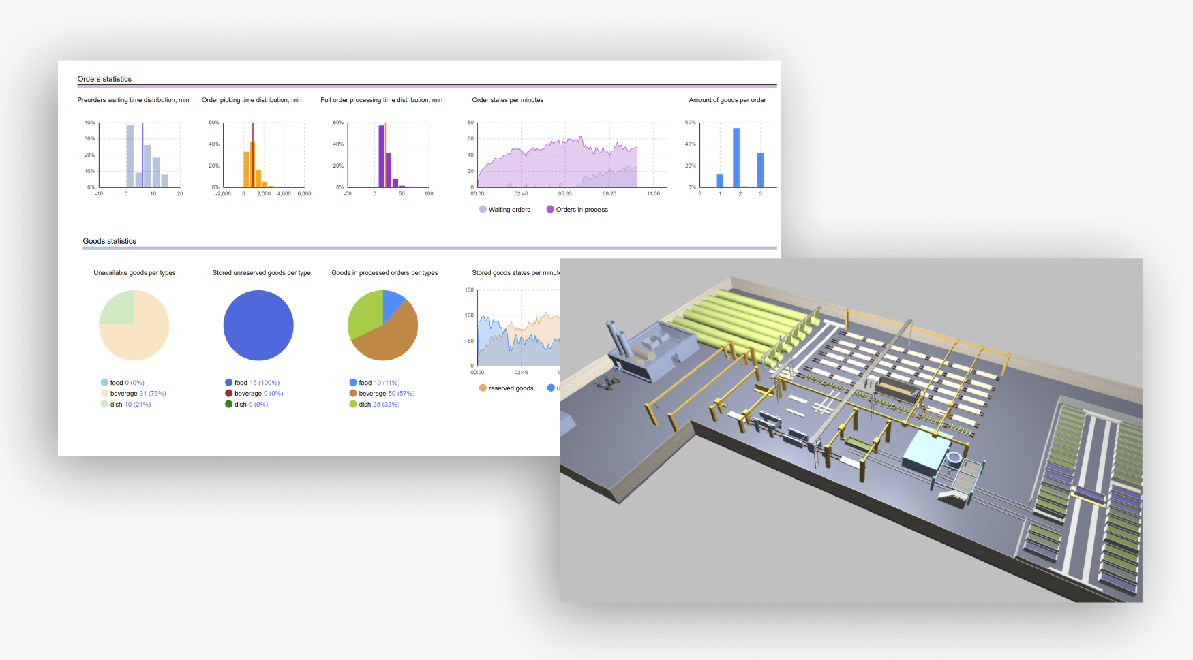The image size is (1193, 660).
Task: Click the blue Stored unreserved goods pie slice
Action: (x=258, y=325)
